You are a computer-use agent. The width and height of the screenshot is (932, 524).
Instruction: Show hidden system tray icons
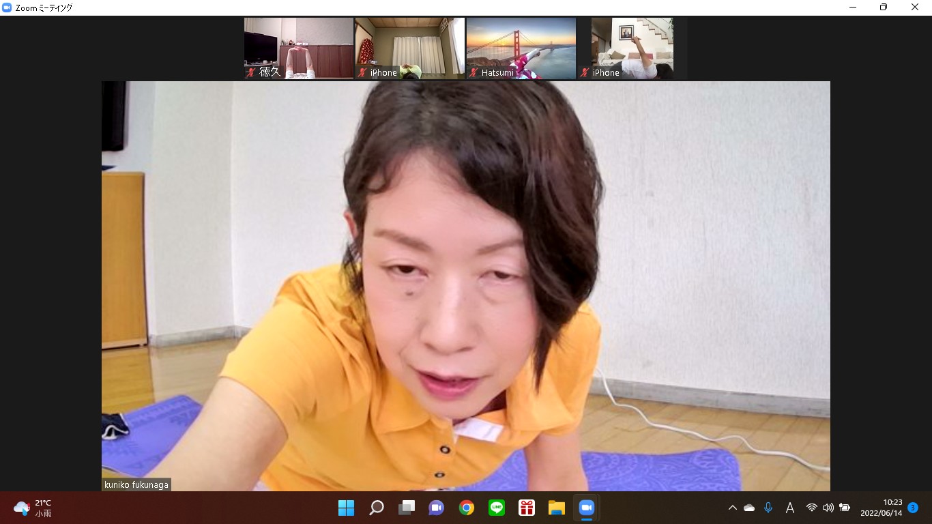[x=733, y=508]
